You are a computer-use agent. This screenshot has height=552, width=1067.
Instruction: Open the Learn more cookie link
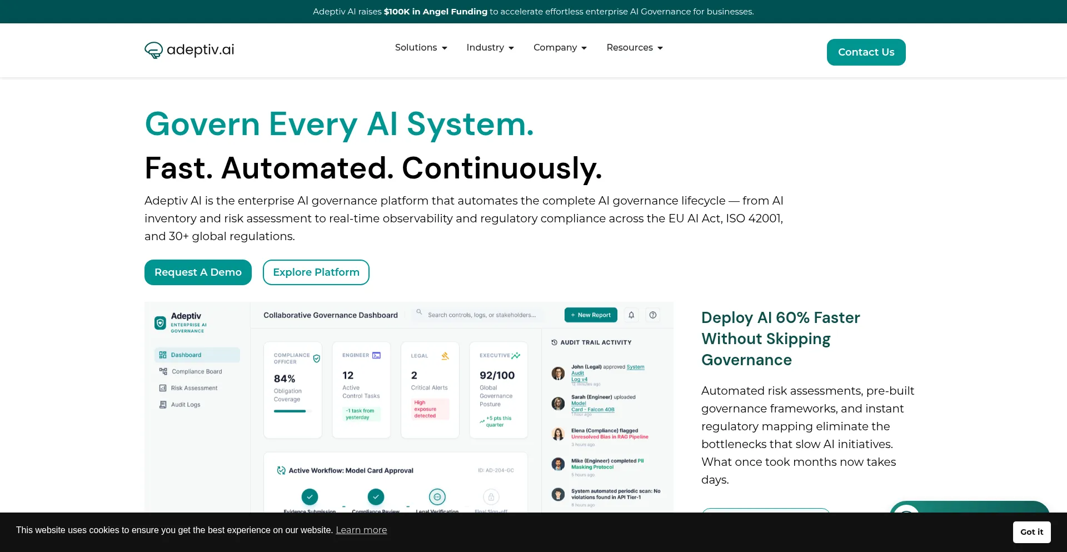click(x=361, y=530)
